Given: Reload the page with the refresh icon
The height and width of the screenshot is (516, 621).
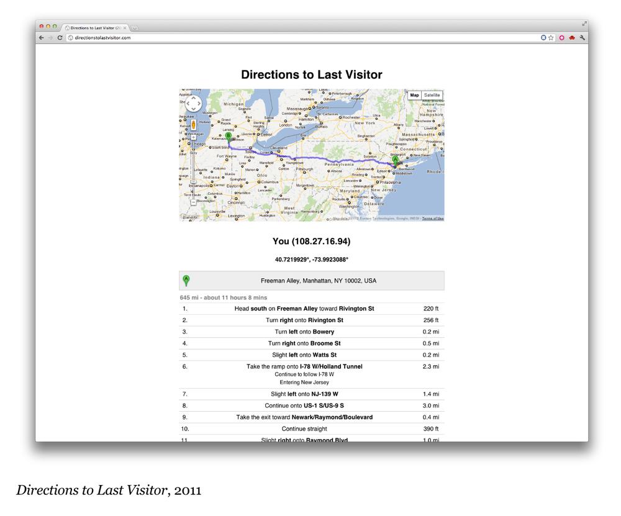Looking at the screenshot, I should 60,38.
